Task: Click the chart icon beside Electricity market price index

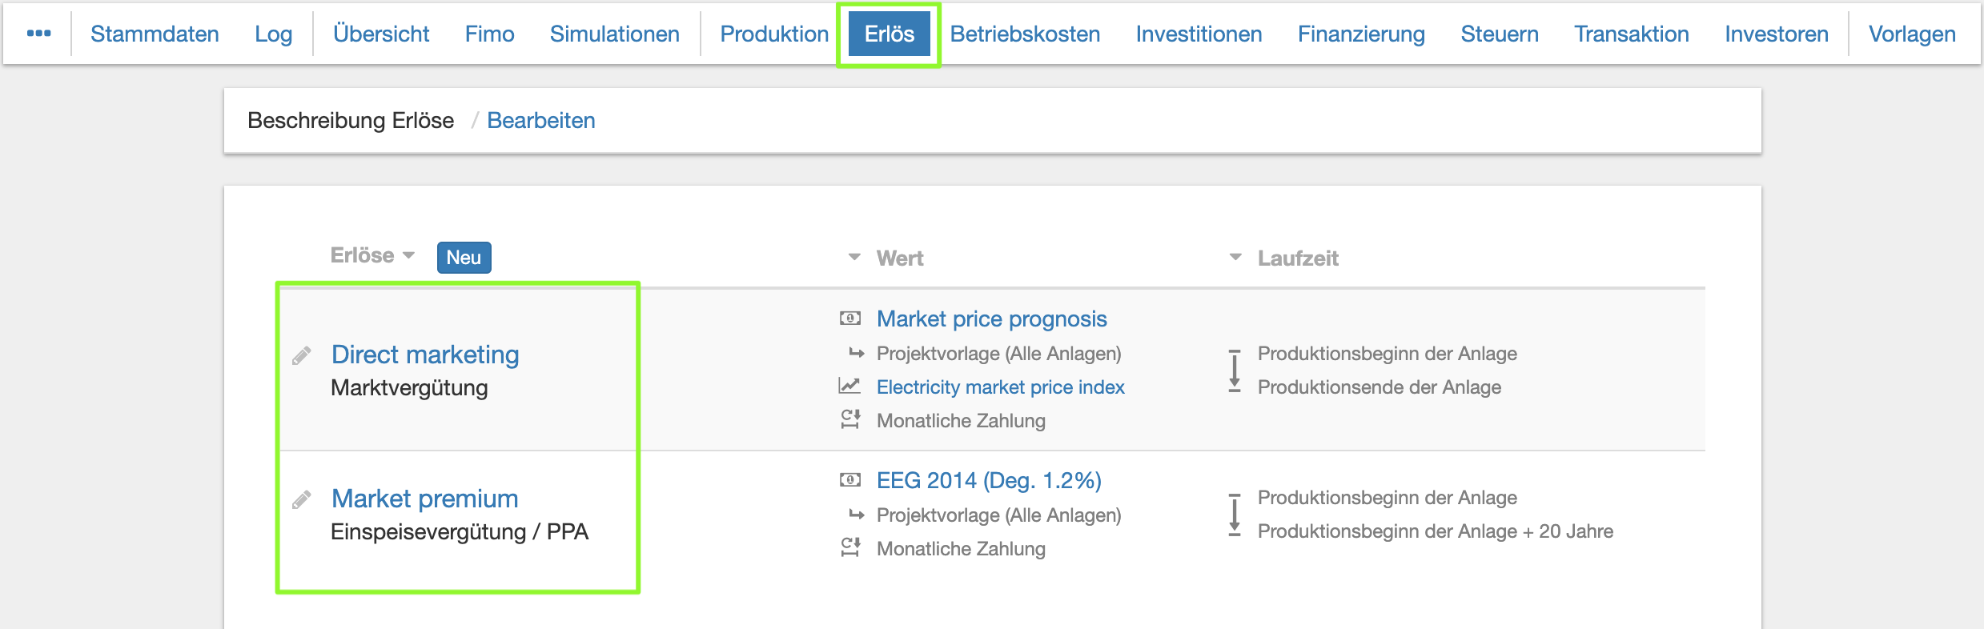Action: tap(849, 387)
